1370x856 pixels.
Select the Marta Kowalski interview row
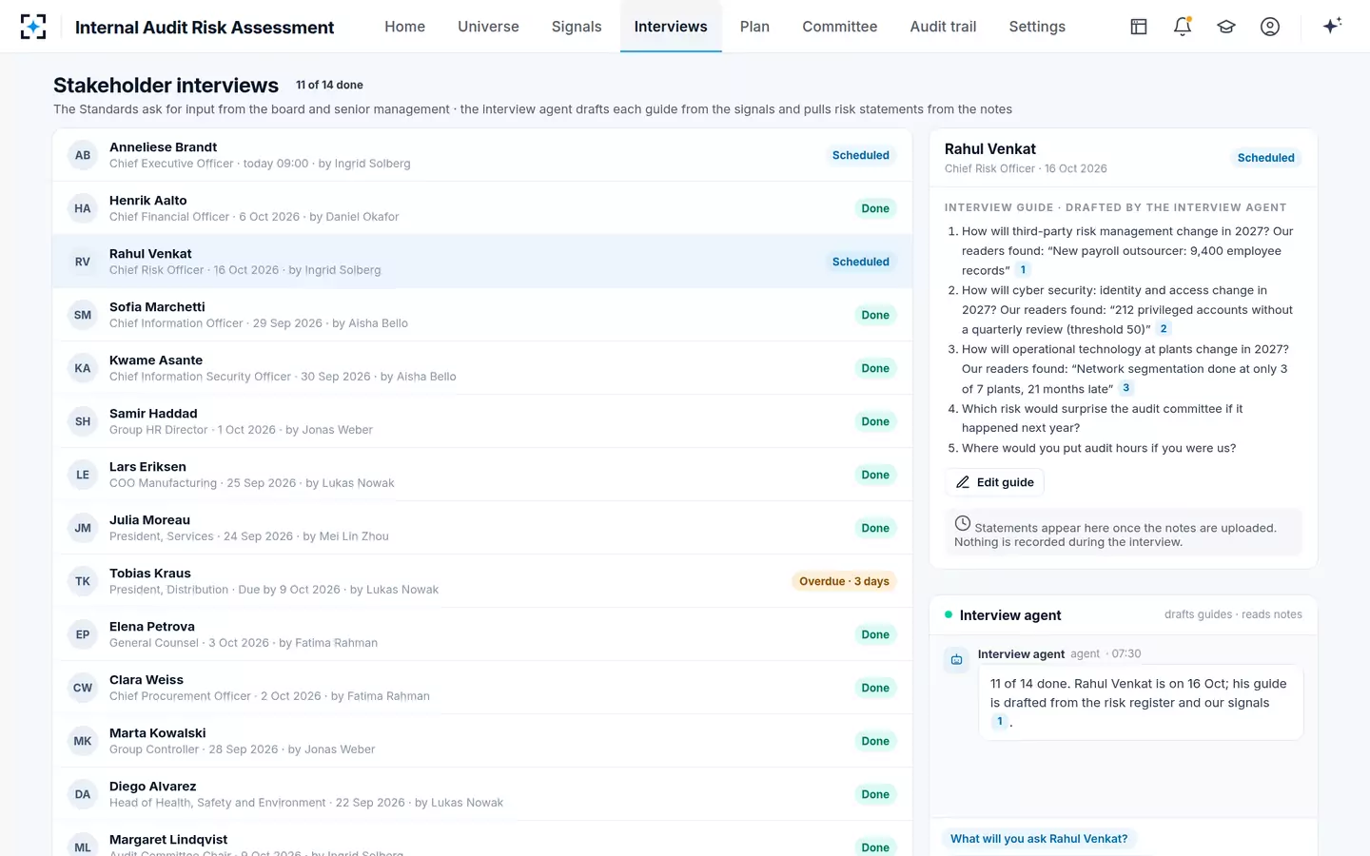point(482,741)
